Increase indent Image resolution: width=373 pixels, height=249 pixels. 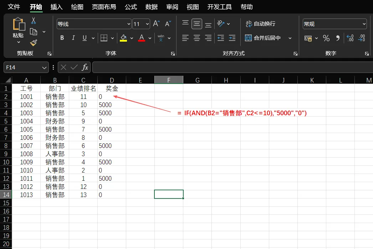click(232, 38)
